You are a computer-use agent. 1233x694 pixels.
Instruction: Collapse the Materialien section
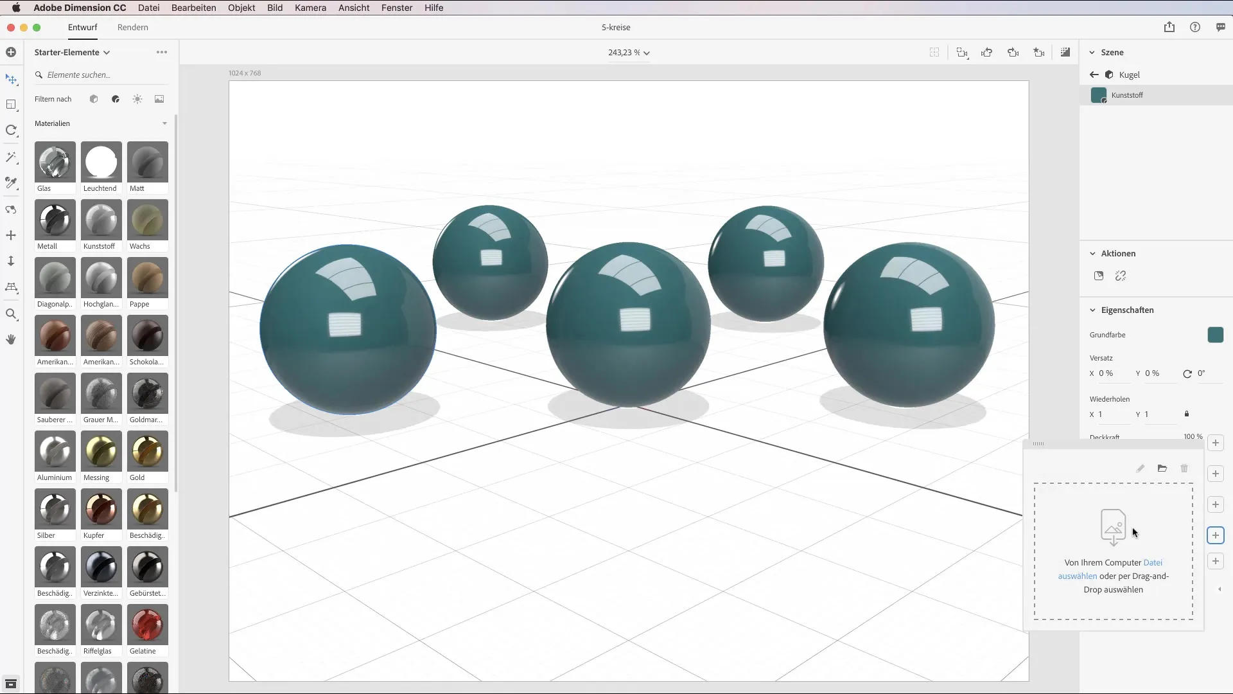164,123
